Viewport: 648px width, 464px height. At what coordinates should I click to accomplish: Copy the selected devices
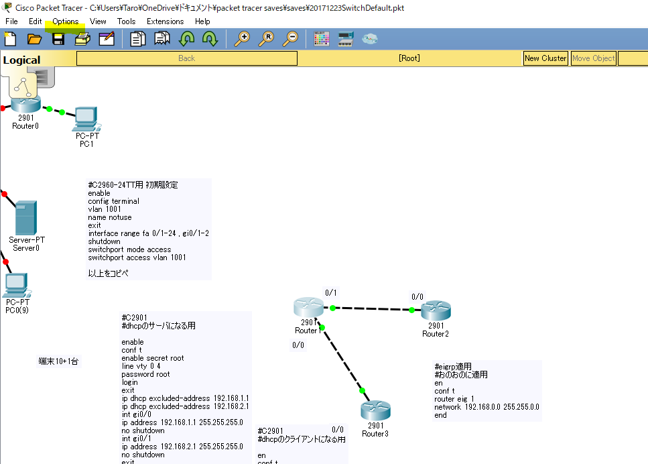[x=137, y=38]
